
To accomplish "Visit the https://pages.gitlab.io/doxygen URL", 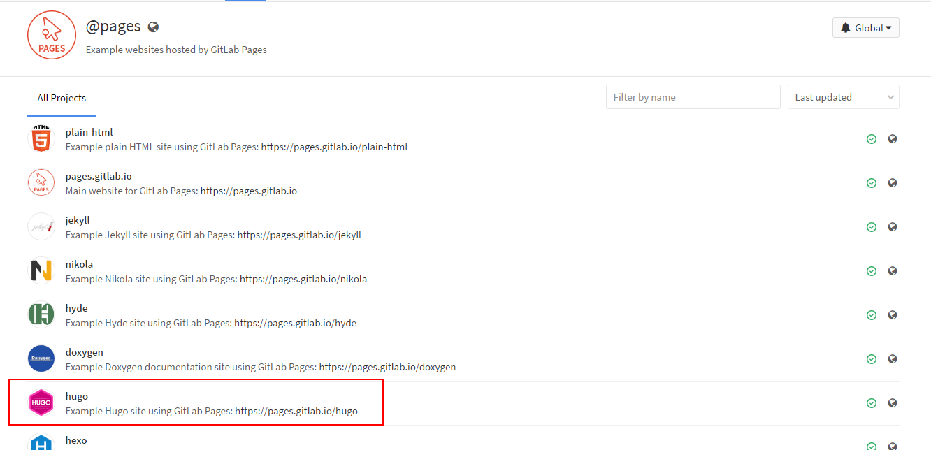I will [x=387, y=367].
